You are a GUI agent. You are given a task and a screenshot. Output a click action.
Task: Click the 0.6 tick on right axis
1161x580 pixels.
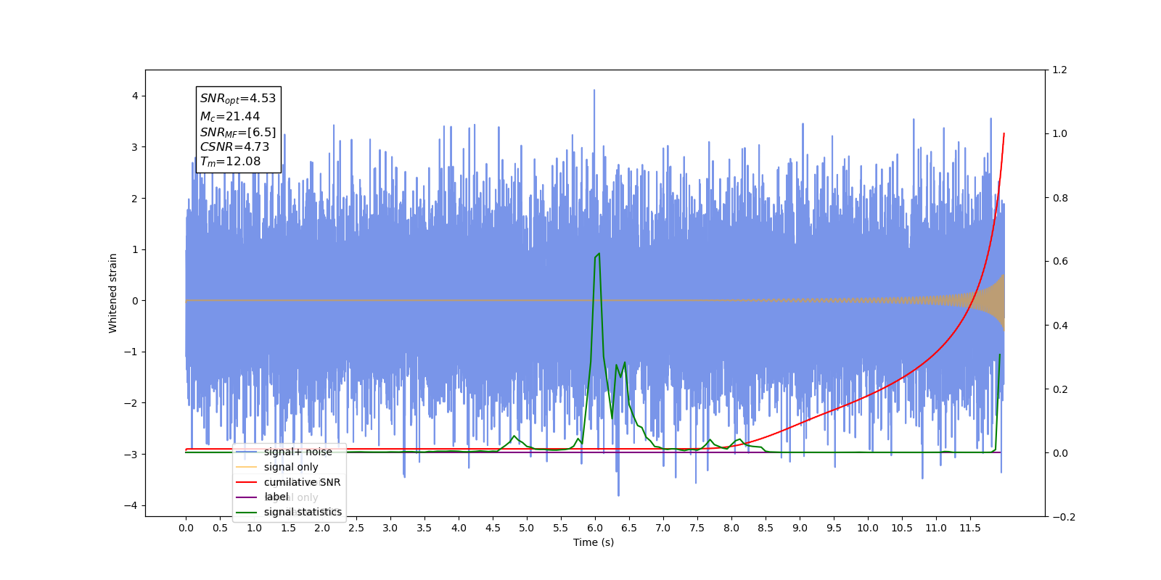(x=1060, y=261)
